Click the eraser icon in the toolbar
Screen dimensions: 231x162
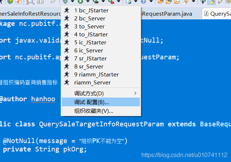pos(53,2)
